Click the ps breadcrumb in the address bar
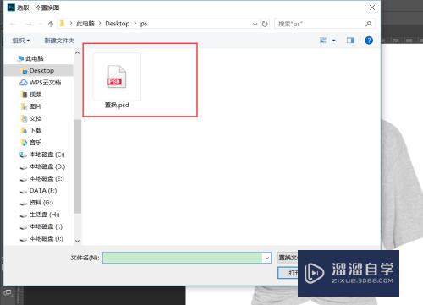The width and height of the screenshot is (423, 305). (144, 24)
